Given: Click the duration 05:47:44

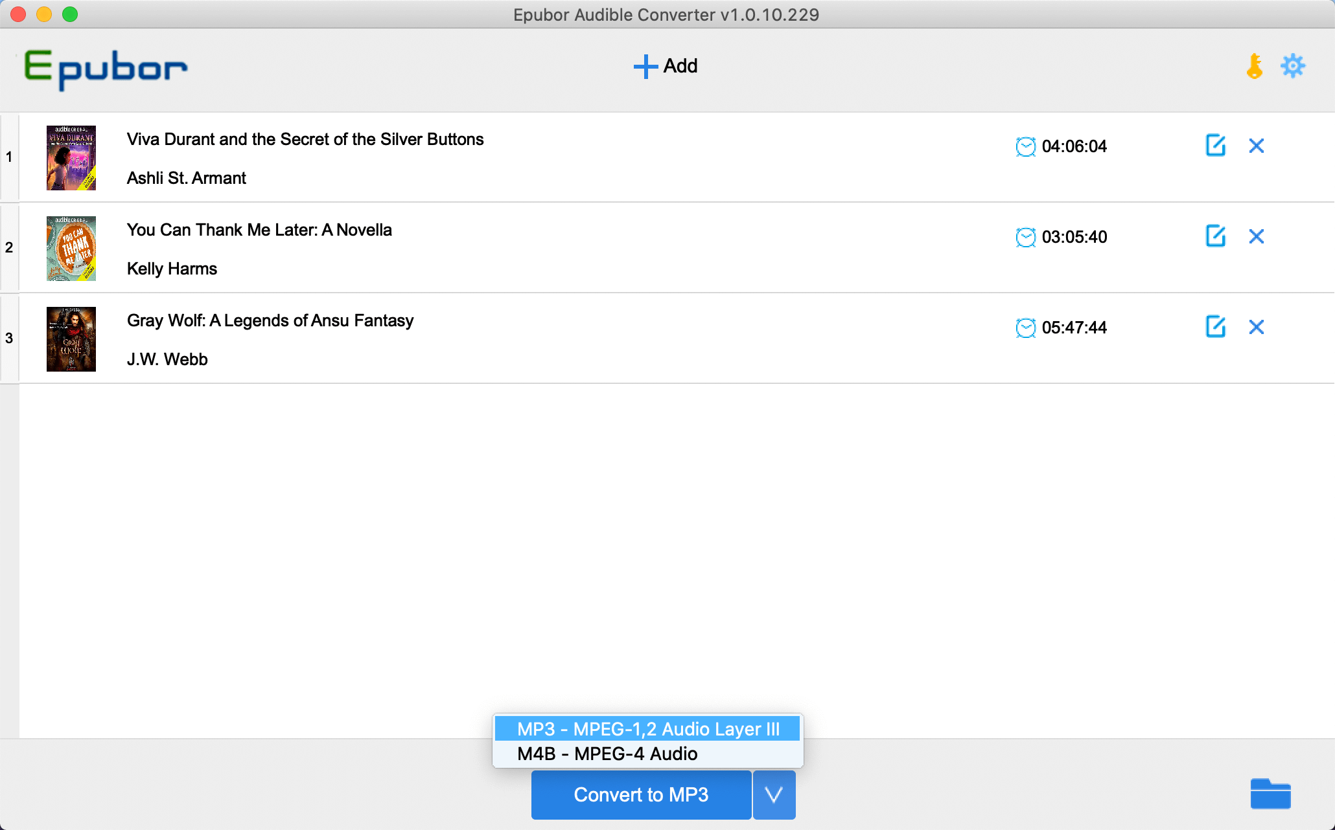Looking at the screenshot, I should (1074, 328).
